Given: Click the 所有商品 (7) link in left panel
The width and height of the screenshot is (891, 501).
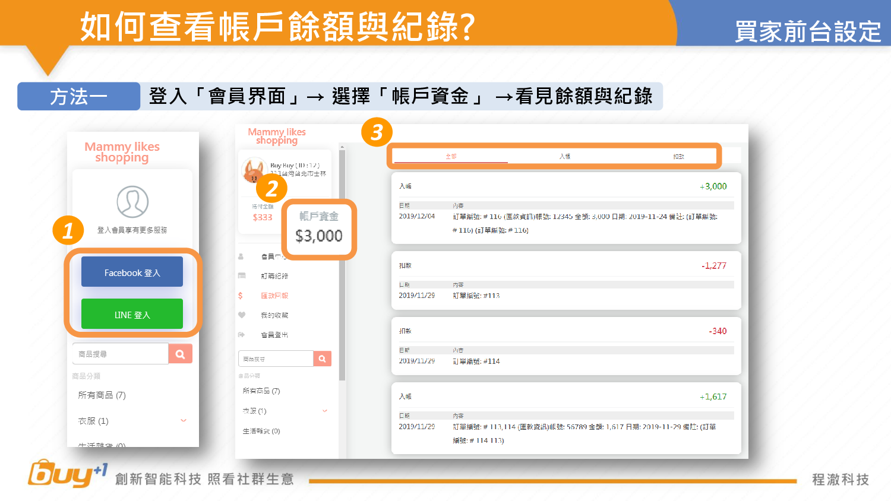Looking at the screenshot, I should 102,395.
